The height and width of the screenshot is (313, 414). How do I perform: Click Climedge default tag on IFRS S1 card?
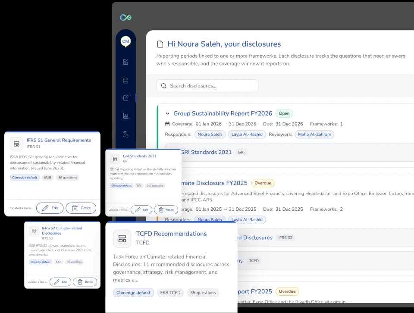[25, 178]
